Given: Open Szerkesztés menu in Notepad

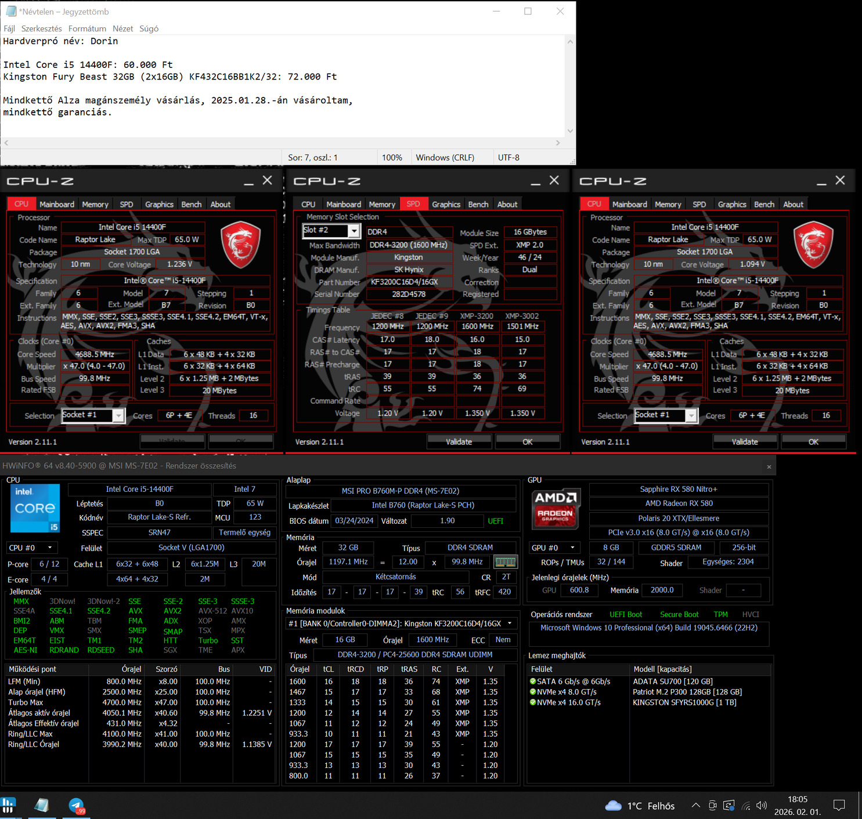Looking at the screenshot, I should tap(42, 28).
